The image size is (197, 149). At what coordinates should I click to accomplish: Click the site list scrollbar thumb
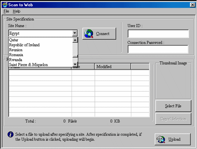coord(75,56)
